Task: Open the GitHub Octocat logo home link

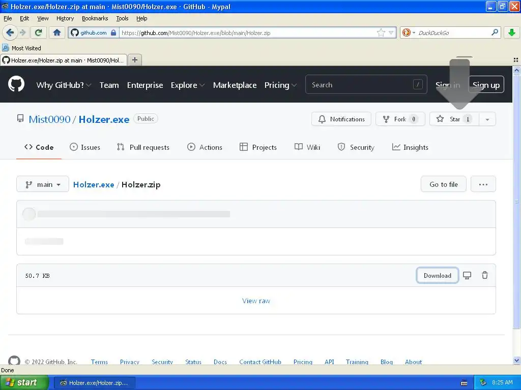Action: 16,84
